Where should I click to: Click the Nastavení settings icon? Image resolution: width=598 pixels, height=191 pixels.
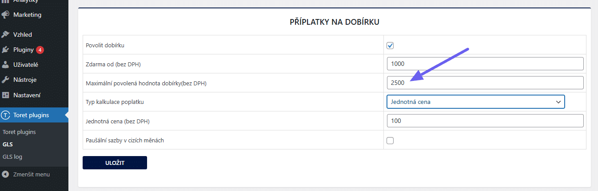[5, 95]
